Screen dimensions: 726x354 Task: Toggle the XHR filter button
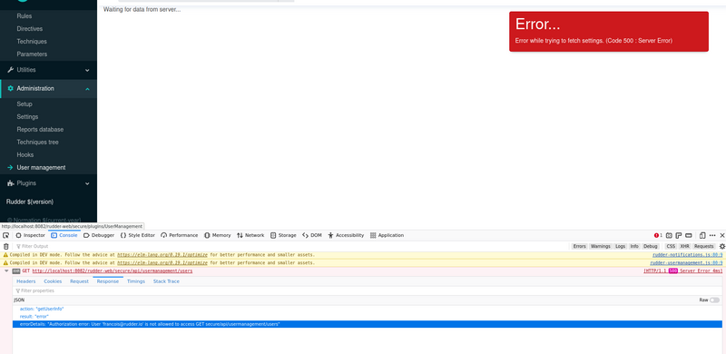pos(684,247)
